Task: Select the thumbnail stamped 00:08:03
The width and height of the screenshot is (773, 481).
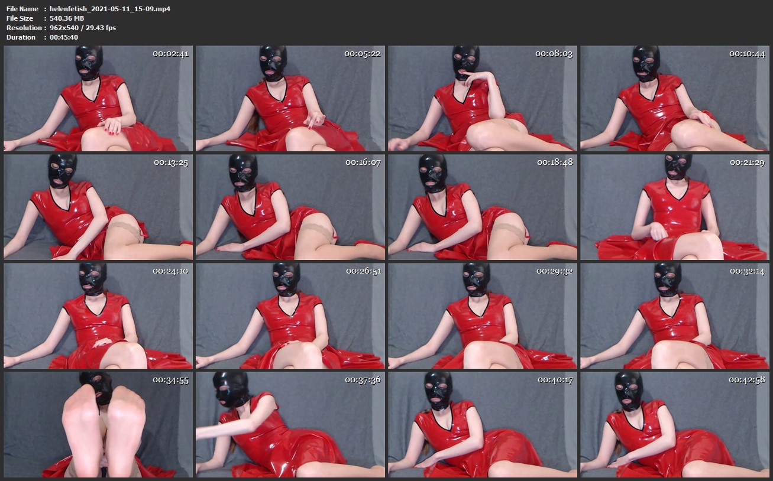Action: (x=483, y=98)
